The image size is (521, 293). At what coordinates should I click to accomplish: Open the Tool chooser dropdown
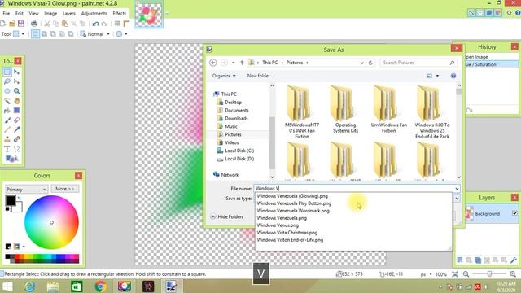coord(18,34)
